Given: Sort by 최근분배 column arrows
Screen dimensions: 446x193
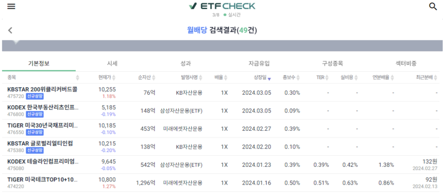Looking at the screenshot, I should 435,77.
